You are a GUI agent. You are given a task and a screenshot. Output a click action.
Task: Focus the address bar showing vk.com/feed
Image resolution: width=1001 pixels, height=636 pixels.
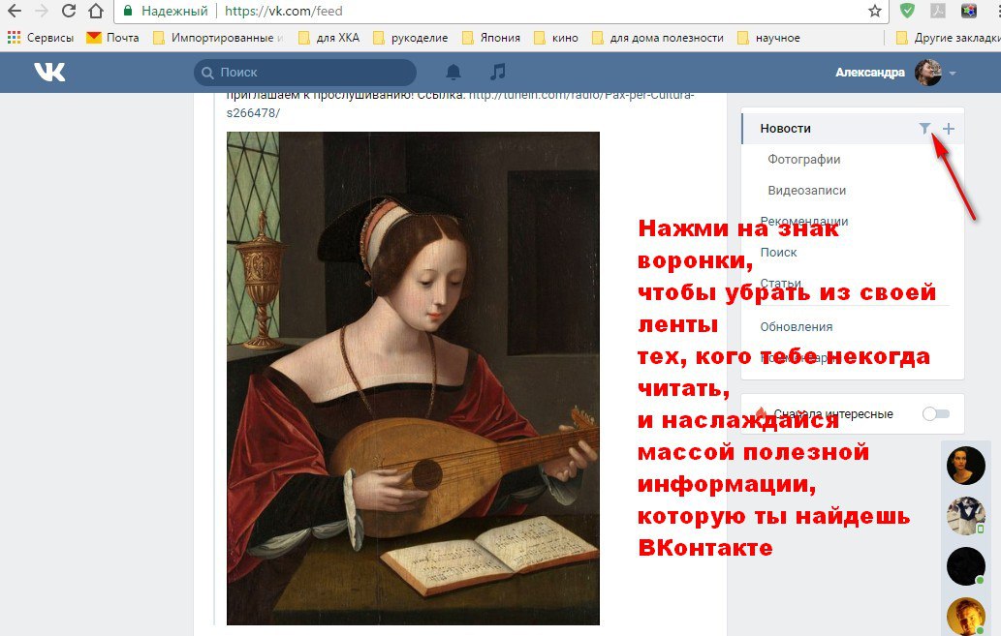pos(491,11)
